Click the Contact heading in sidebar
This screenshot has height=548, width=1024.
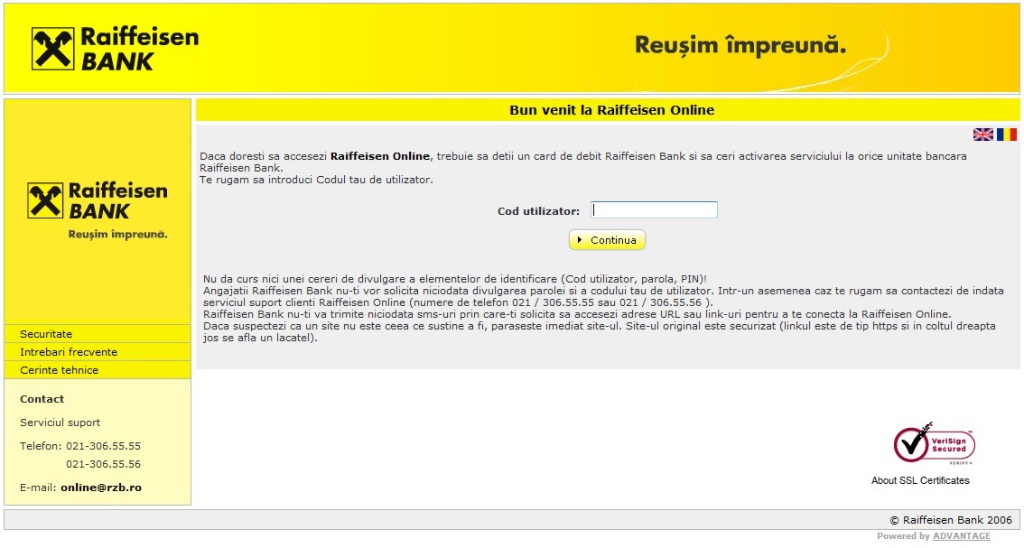tap(42, 399)
